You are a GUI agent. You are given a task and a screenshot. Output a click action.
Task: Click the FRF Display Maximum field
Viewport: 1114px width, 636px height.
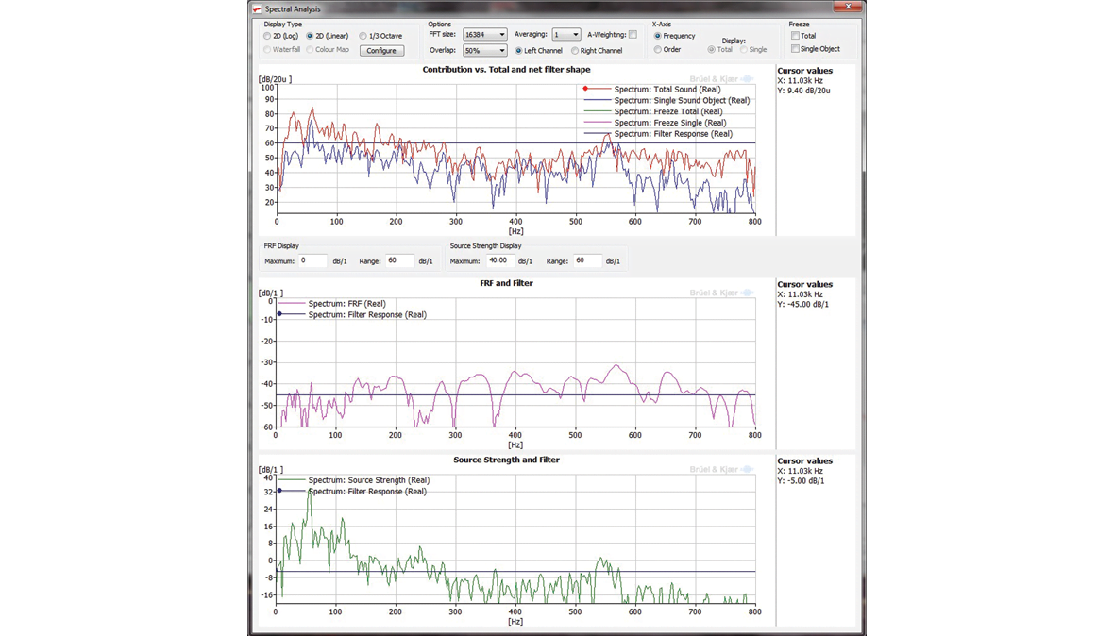[312, 260]
